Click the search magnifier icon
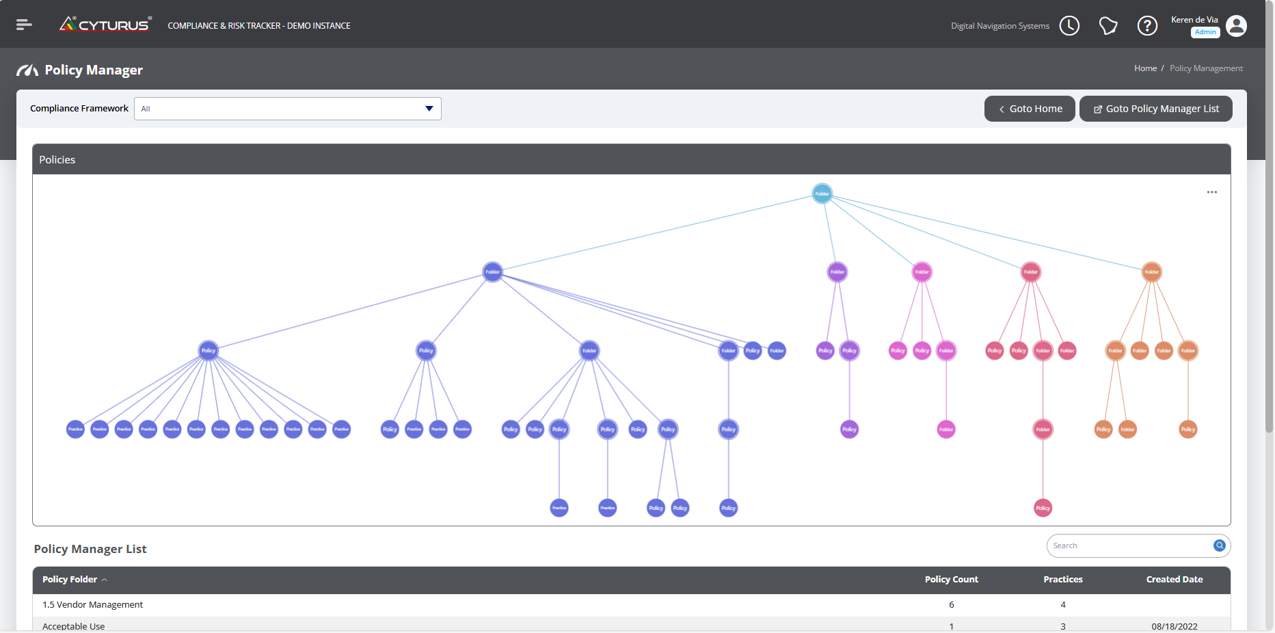Screen dimensions: 1275x633 coord(1219,546)
